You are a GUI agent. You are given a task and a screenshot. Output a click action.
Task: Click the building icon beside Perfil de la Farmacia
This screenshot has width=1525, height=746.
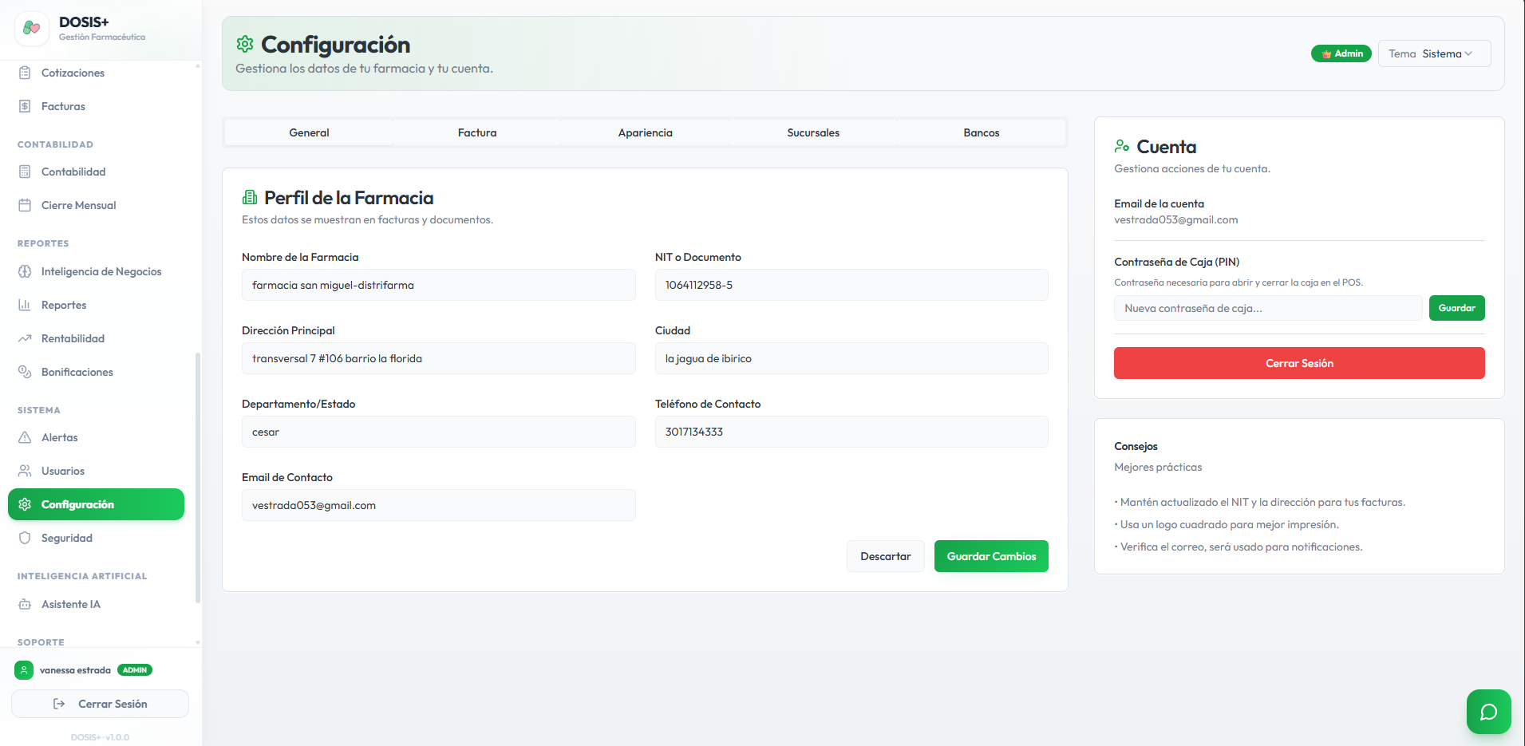pyautogui.click(x=250, y=197)
